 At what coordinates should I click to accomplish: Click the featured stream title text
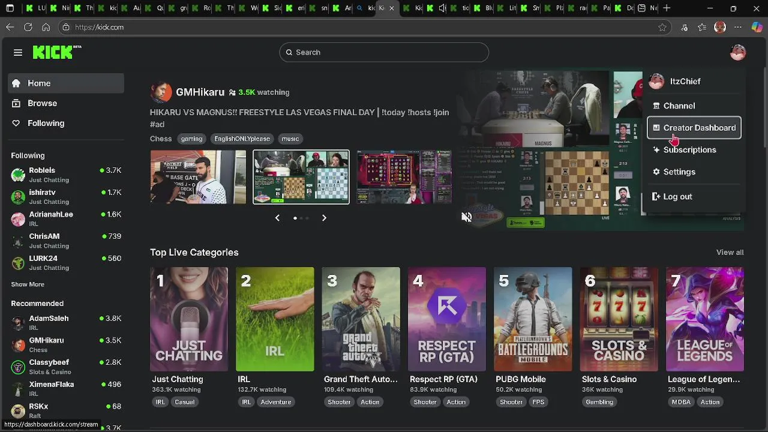tap(299, 118)
